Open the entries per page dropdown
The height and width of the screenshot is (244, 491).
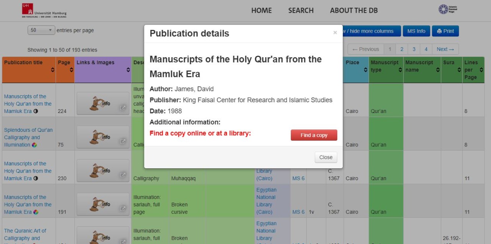pos(41,30)
